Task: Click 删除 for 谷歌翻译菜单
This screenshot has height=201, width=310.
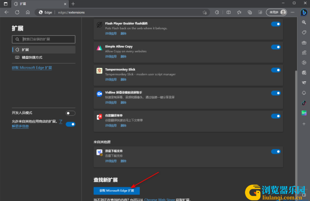Action: tap(123, 125)
